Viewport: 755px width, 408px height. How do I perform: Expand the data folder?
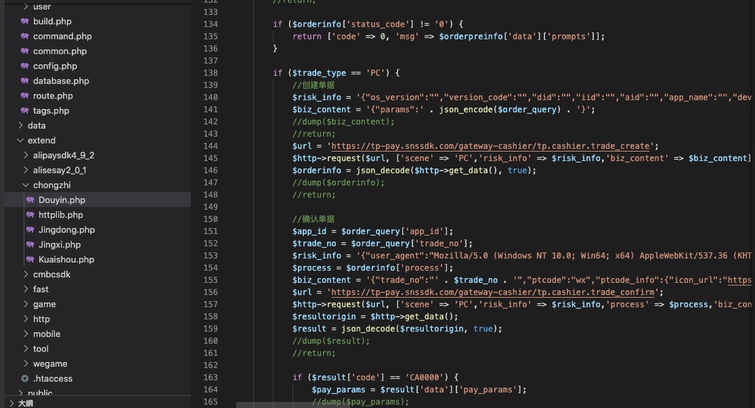point(20,126)
